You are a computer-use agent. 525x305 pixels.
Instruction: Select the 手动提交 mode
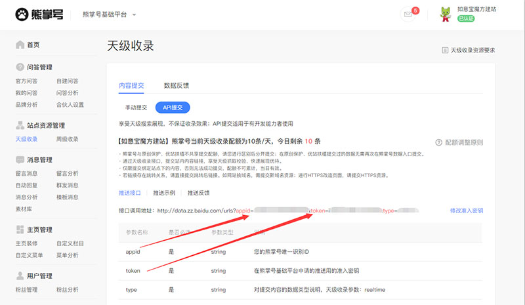coord(136,108)
